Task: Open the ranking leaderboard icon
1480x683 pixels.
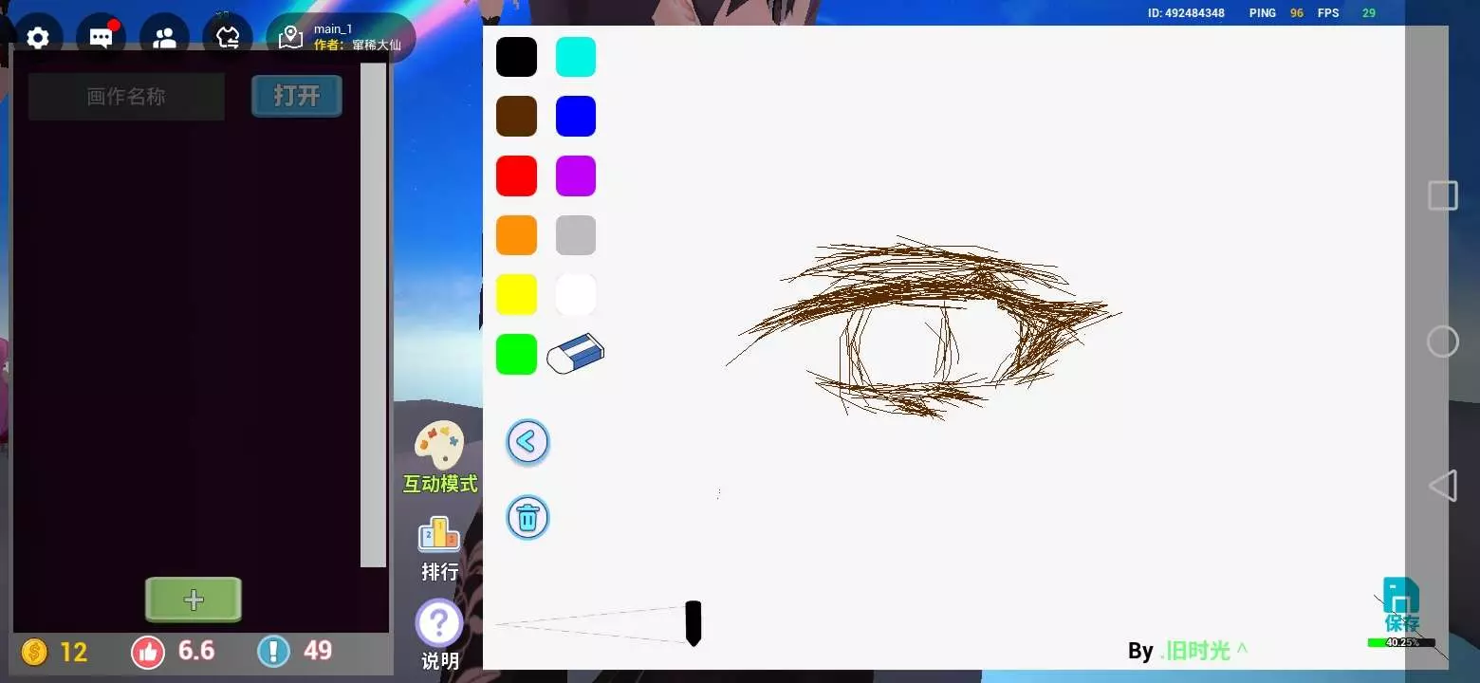Action: coord(439,536)
